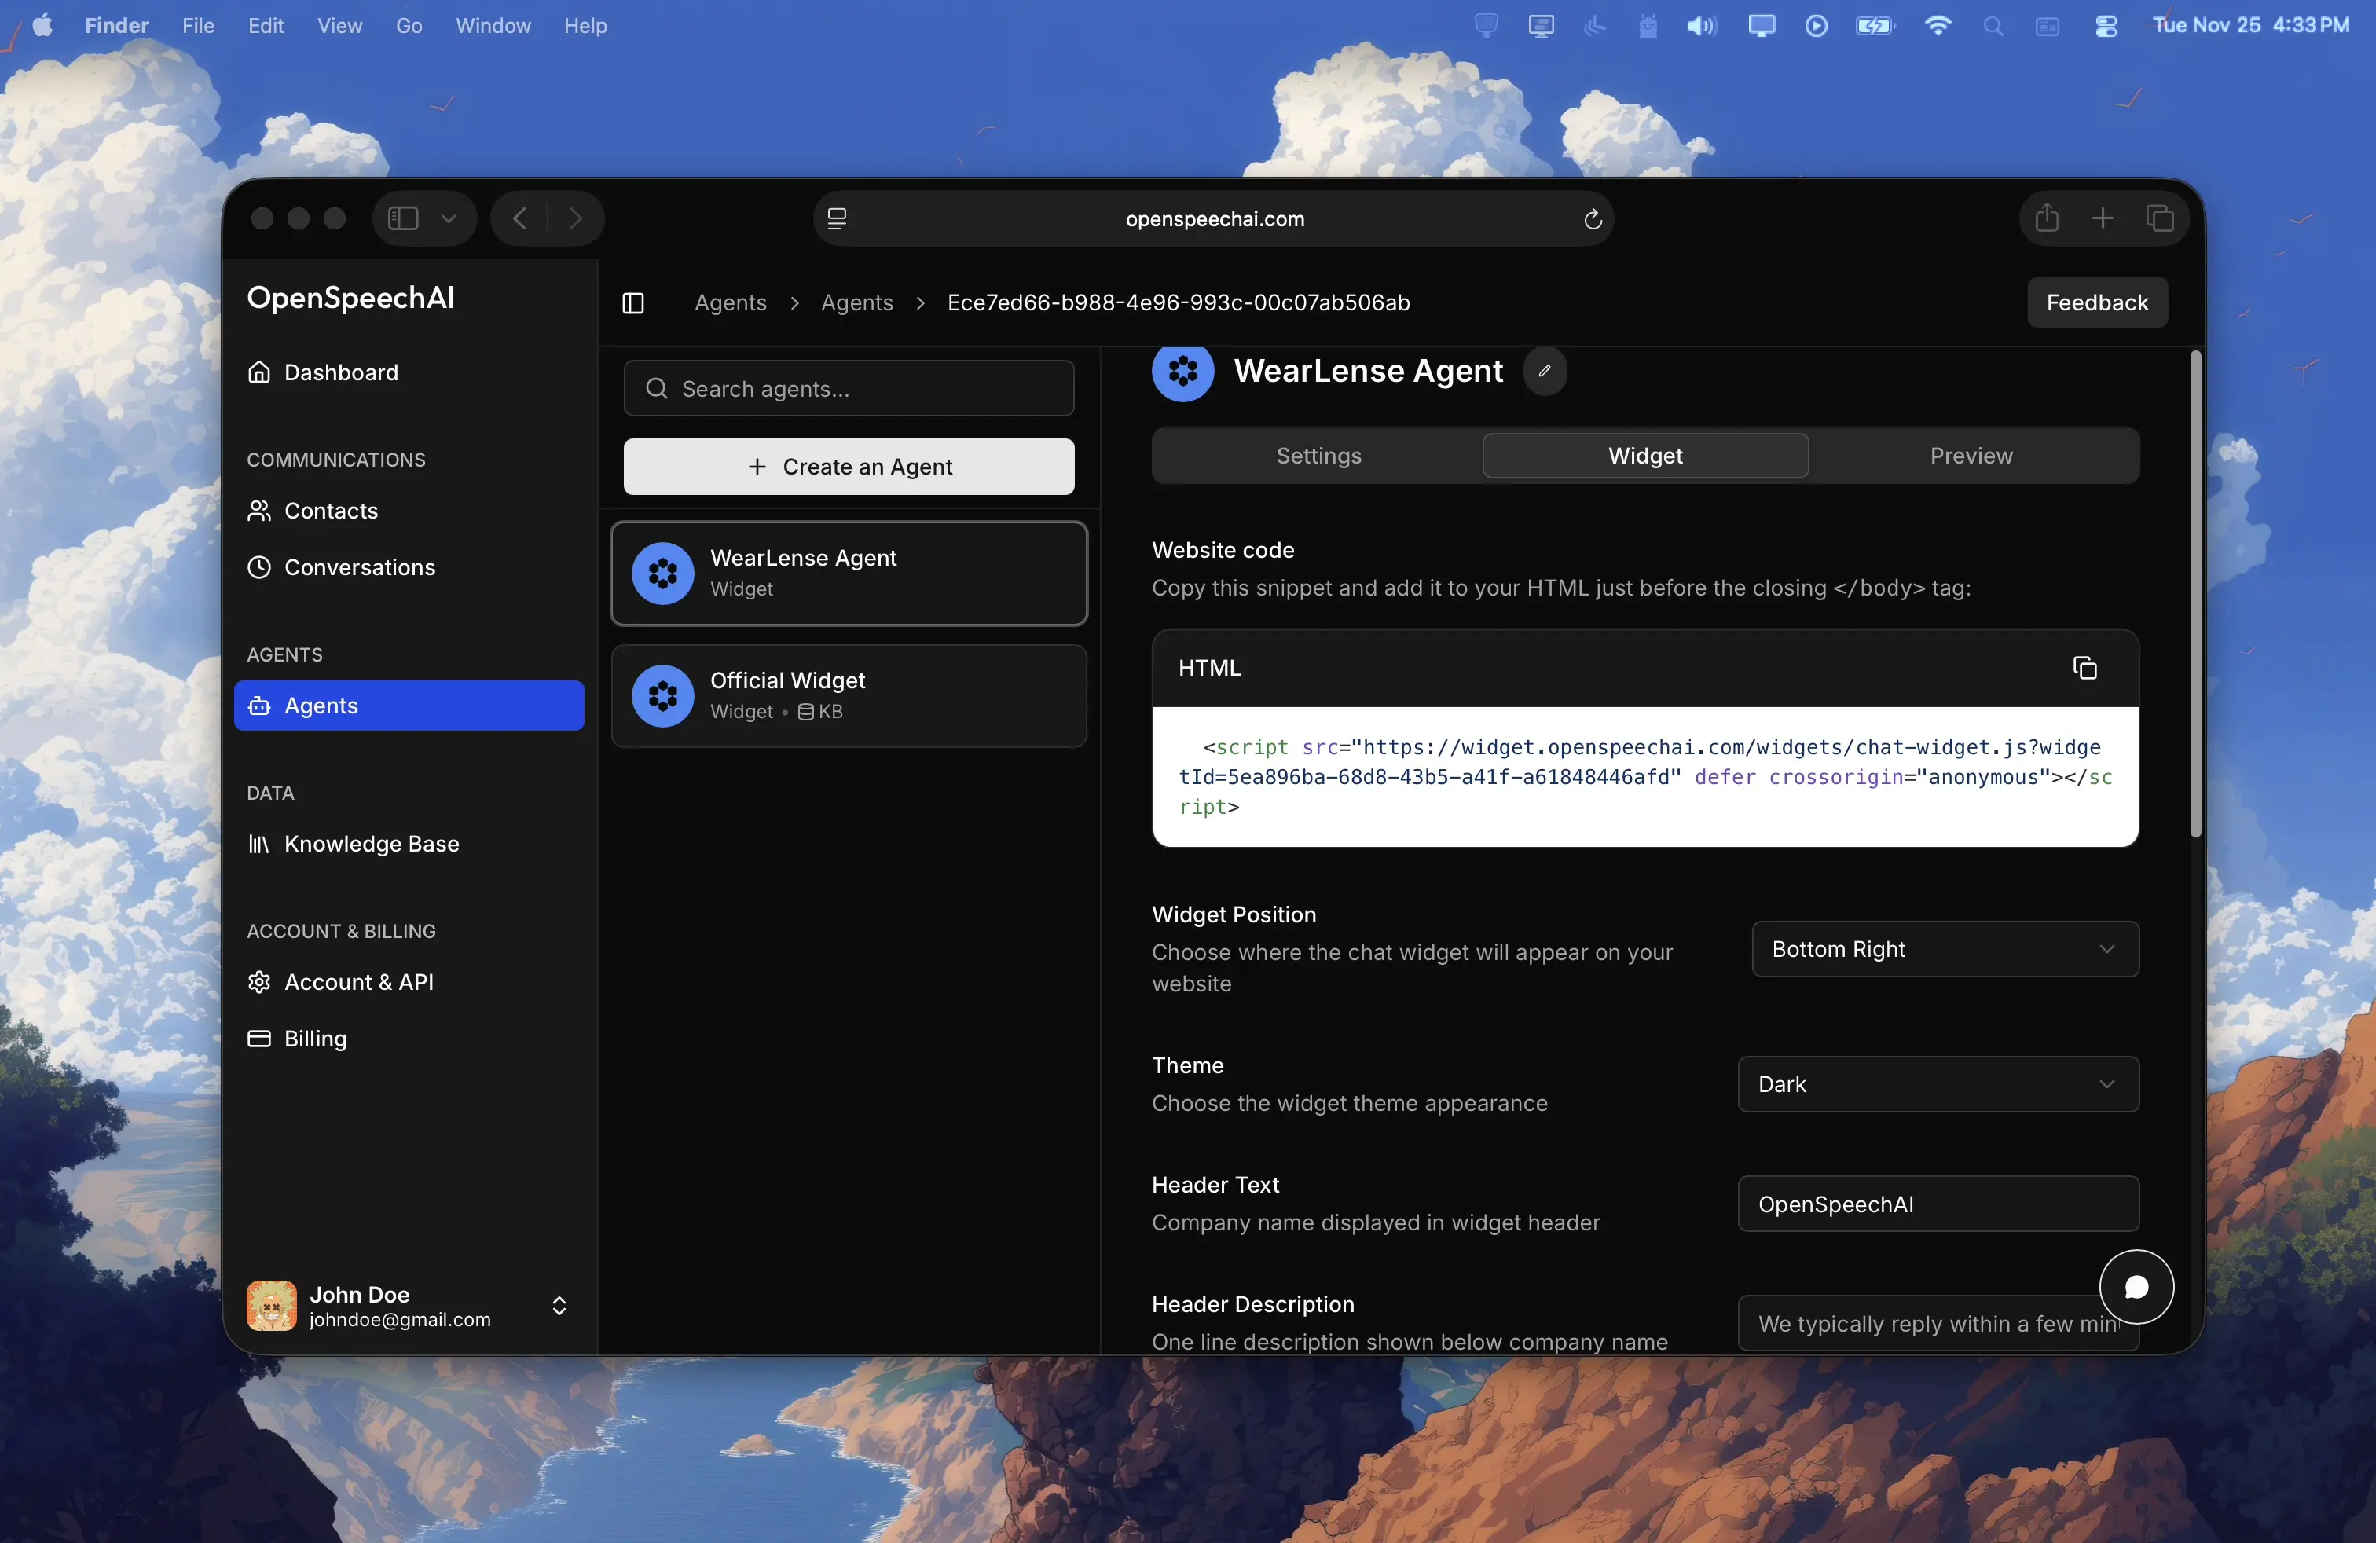Go back in browser history
The height and width of the screenshot is (1543, 2376).
point(519,218)
